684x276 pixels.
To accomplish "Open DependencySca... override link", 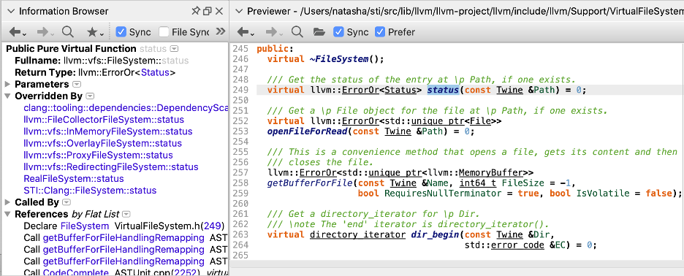I will tap(126, 108).
